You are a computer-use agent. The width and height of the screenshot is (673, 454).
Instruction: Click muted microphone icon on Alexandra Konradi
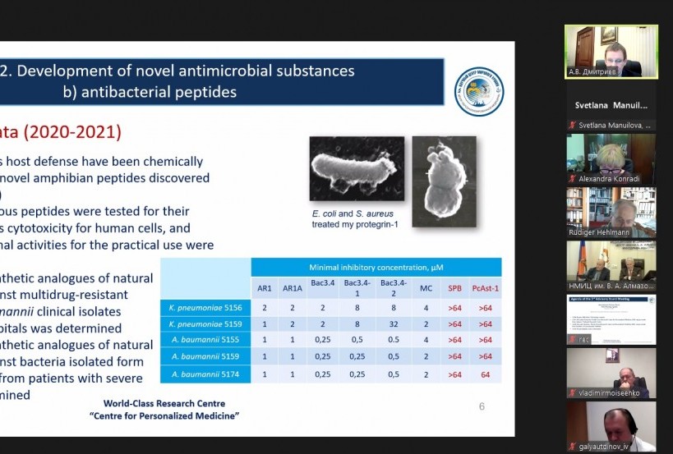(570, 179)
